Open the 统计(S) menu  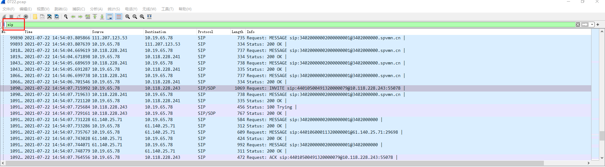(114, 9)
